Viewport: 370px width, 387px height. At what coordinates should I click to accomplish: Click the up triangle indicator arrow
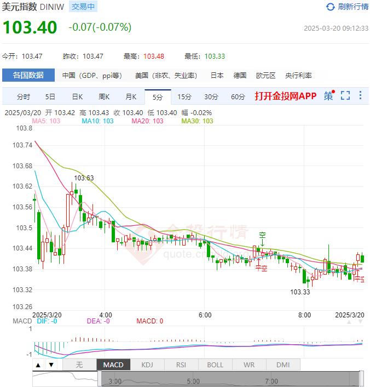pyautogui.click(x=38, y=365)
